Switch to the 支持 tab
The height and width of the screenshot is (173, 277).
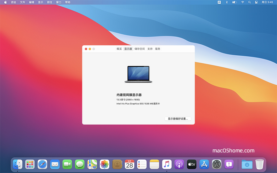point(150,49)
